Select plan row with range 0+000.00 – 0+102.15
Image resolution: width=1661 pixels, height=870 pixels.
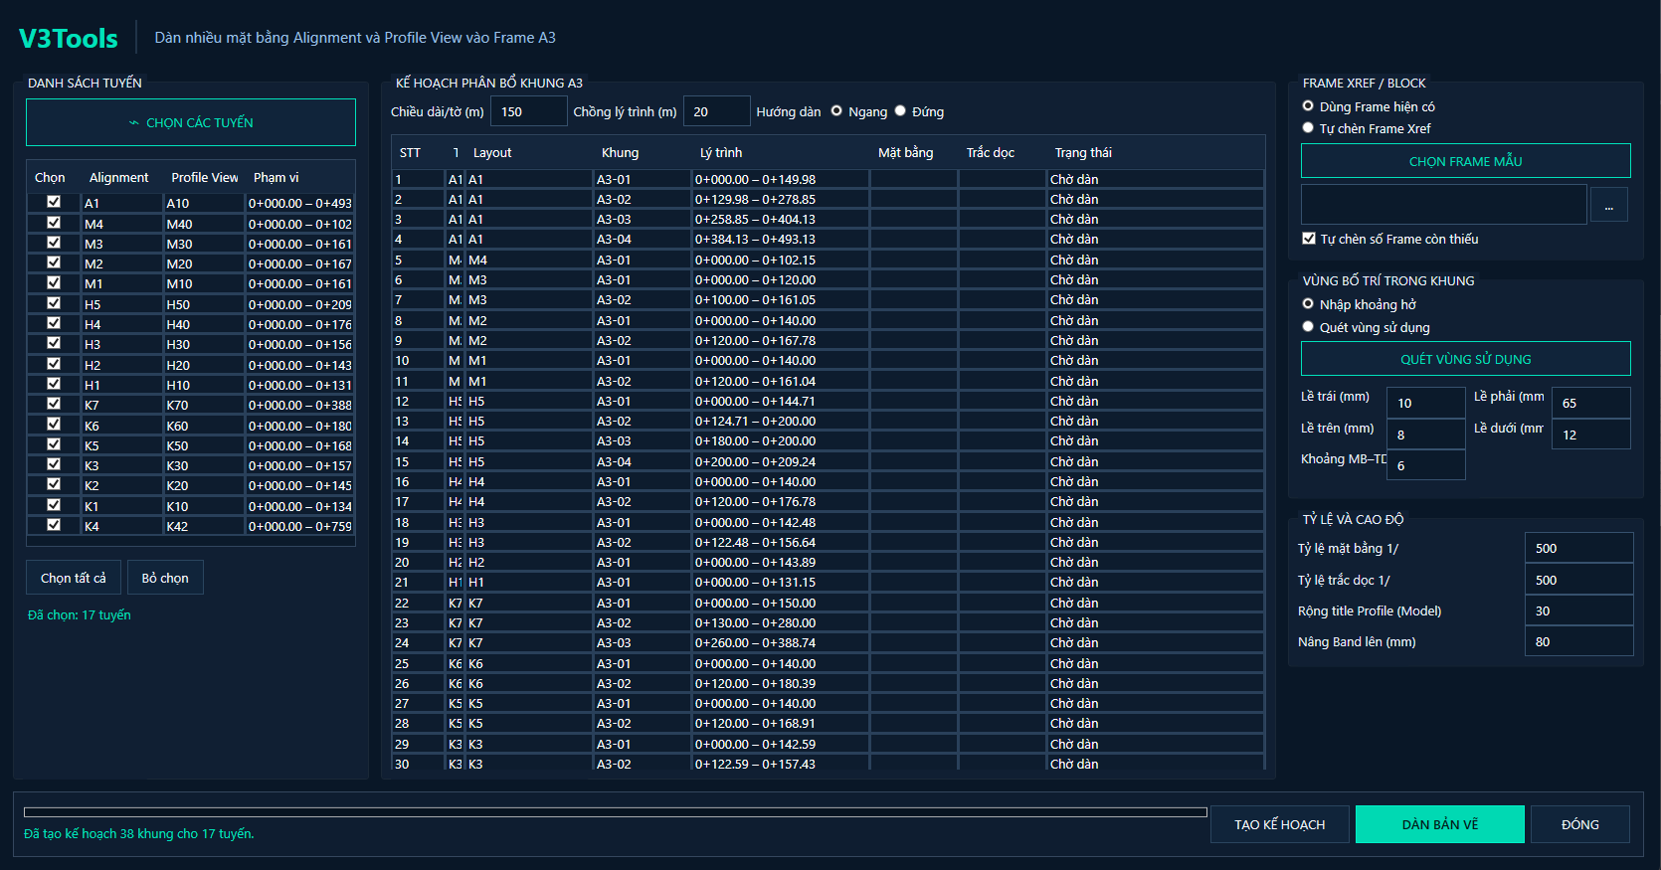828,260
